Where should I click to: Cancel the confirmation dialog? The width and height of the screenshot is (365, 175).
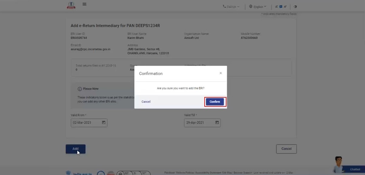146,102
